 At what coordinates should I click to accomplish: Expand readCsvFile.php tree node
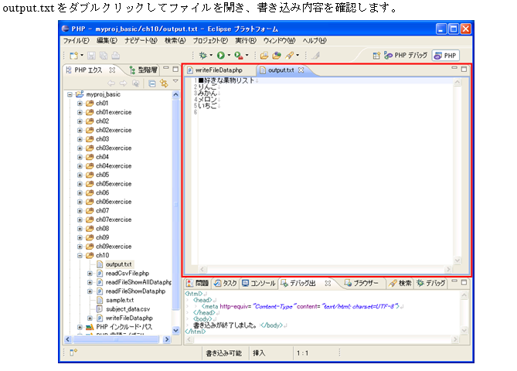90,273
